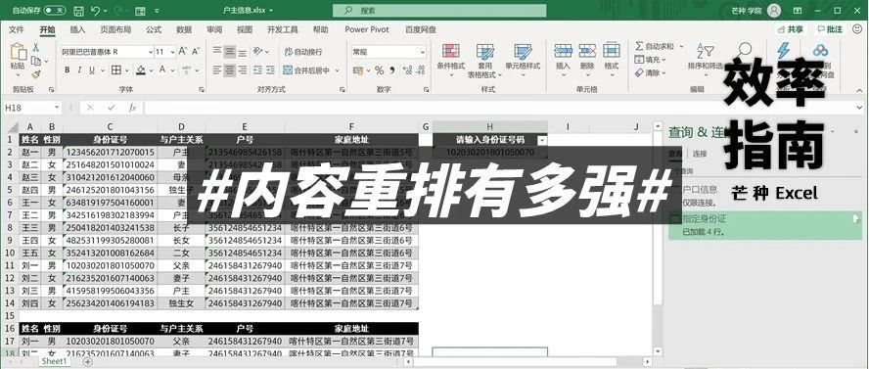Open the fill color bucket picker

point(141,69)
